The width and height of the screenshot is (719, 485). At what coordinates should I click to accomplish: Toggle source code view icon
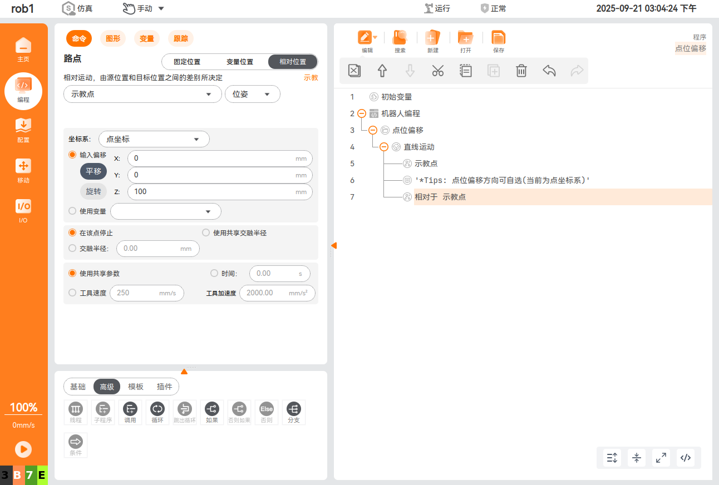pos(686,458)
